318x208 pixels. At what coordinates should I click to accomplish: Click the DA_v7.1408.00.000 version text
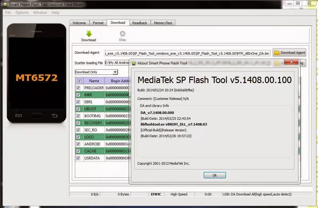click(157, 113)
